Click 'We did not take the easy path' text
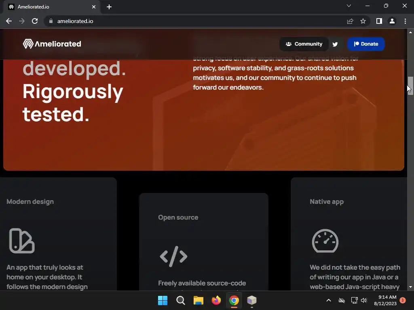The width and height of the screenshot is (414, 310). coord(355,267)
